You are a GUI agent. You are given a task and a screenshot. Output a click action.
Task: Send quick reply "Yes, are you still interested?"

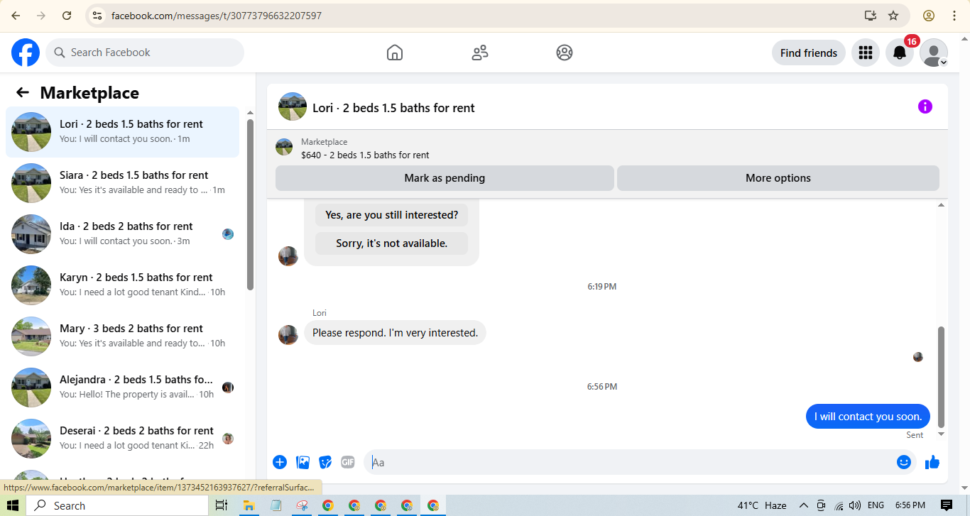click(x=392, y=215)
